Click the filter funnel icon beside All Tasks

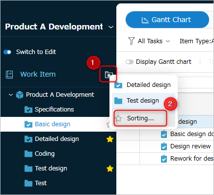[132, 41]
